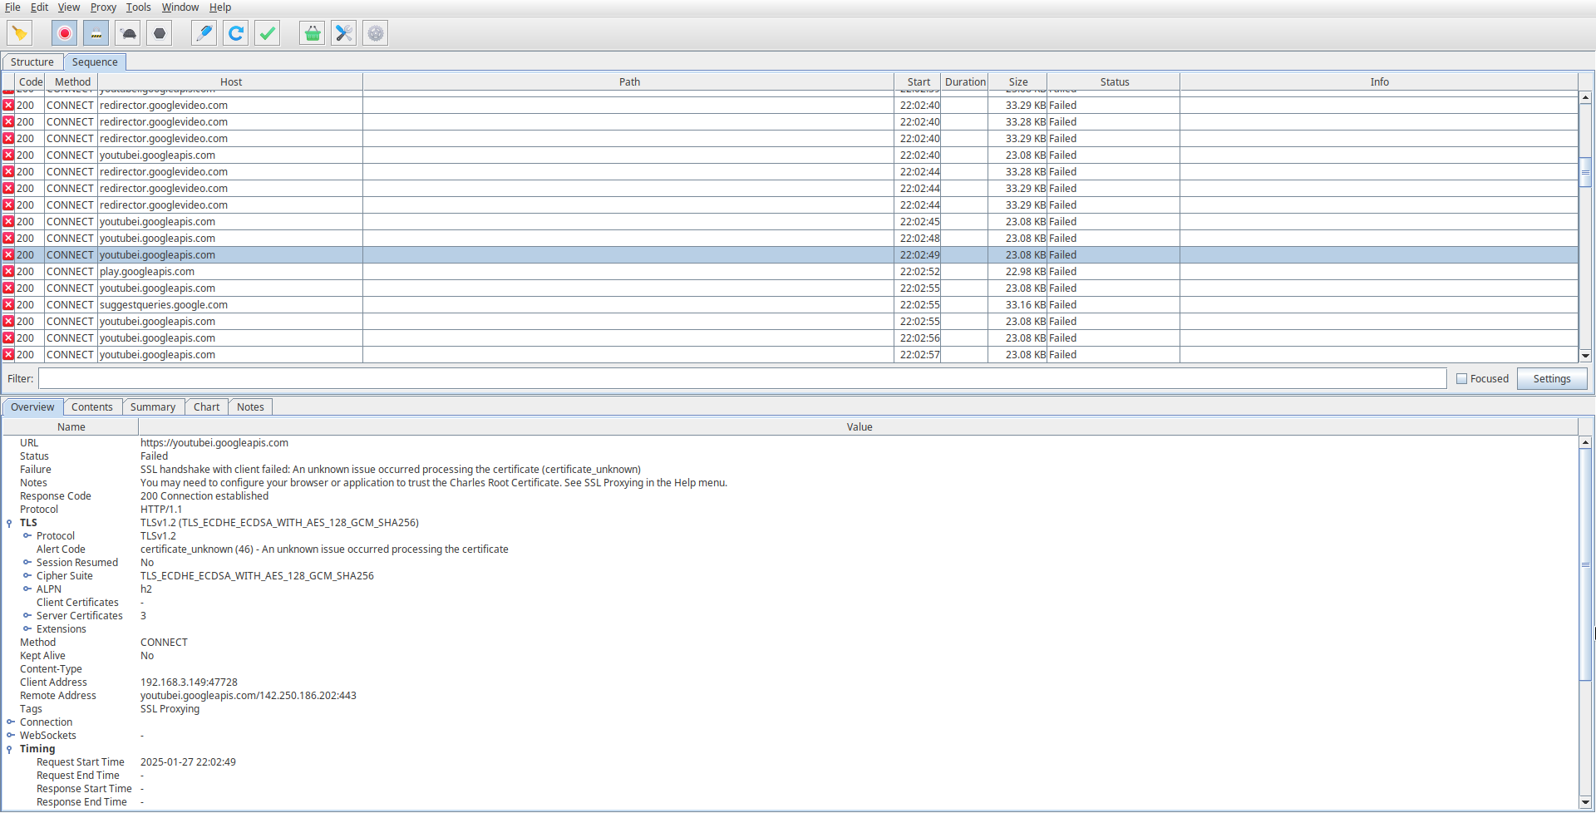Expand the Protocol node under TLS

pos(27,536)
